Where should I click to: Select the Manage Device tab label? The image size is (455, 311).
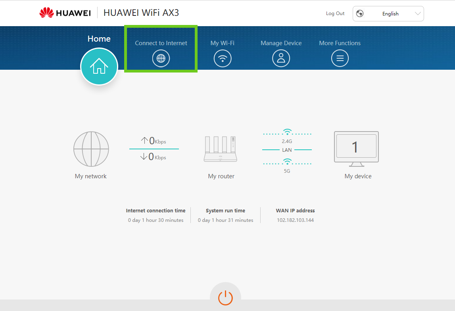click(281, 43)
